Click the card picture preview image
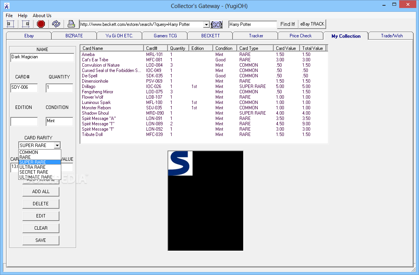 click(x=206, y=201)
